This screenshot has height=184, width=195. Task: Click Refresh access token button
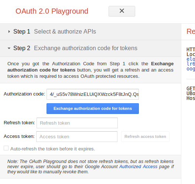[x=145, y=136]
